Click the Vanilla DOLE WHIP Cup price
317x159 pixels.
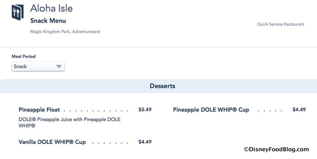(145, 142)
